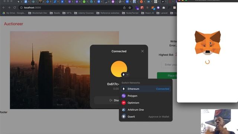
Task: Switch to the Polygon network
Action: [x=146, y=96]
